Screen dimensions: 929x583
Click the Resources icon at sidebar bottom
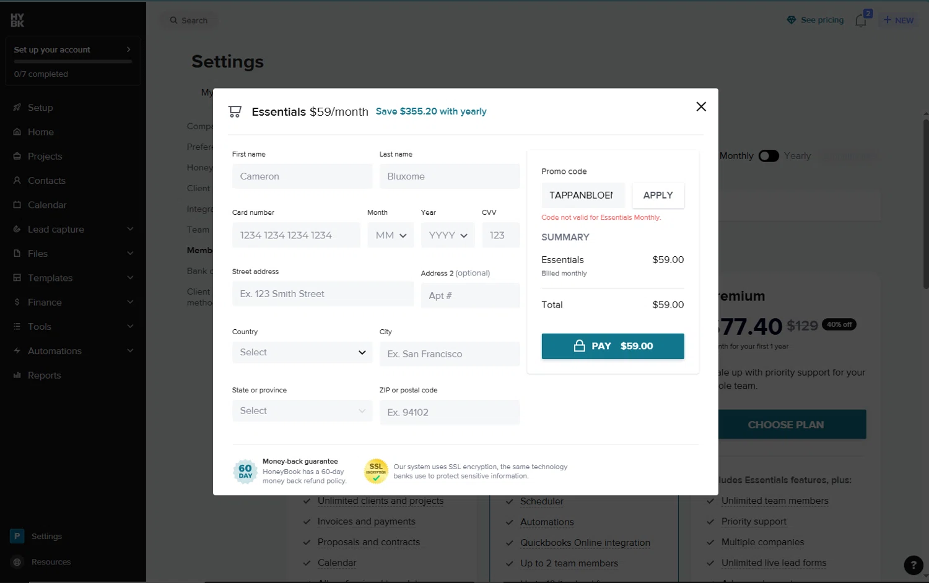(x=17, y=562)
